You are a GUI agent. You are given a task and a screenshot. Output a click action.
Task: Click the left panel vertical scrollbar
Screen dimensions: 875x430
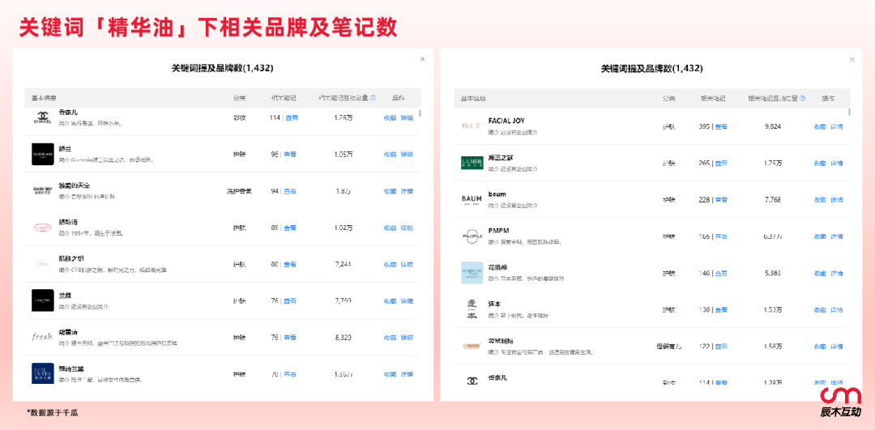(x=420, y=113)
